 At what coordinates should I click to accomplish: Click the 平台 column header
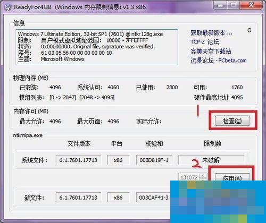pos(117,143)
